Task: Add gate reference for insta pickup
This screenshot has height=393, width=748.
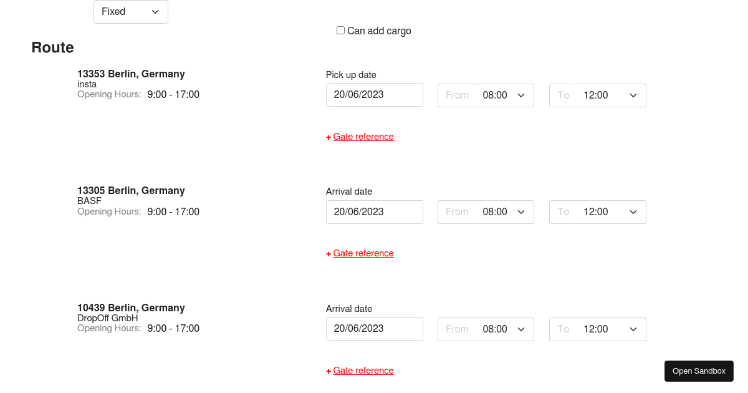Action: pos(363,137)
